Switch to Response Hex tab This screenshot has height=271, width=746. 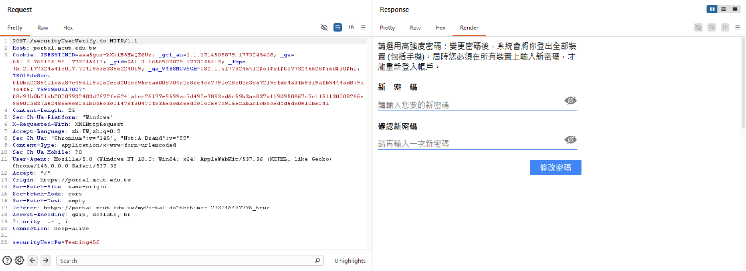tap(441, 28)
